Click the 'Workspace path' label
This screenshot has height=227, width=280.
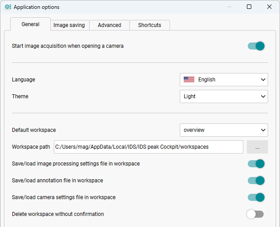(31, 147)
